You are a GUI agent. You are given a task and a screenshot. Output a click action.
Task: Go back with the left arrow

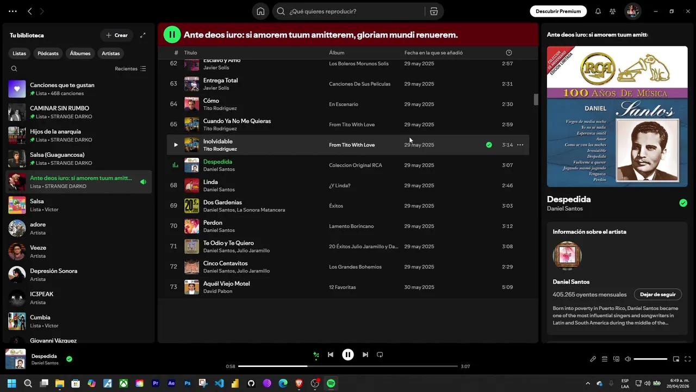(30, 11)
